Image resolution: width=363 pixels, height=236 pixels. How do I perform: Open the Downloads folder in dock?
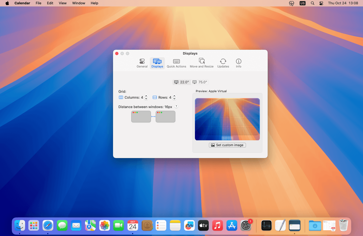click(315, 226)
